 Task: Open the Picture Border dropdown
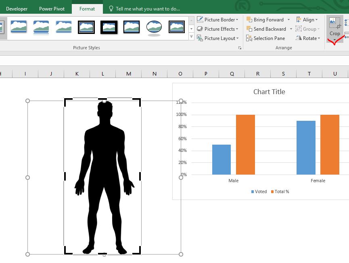tap(218, 20)
